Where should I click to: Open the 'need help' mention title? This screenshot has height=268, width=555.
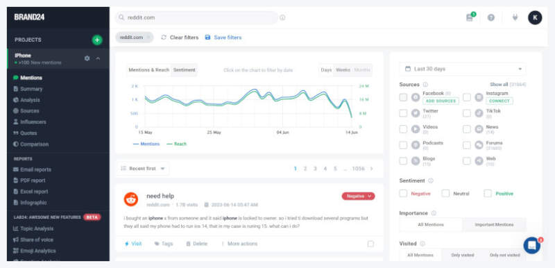(160, 196)
